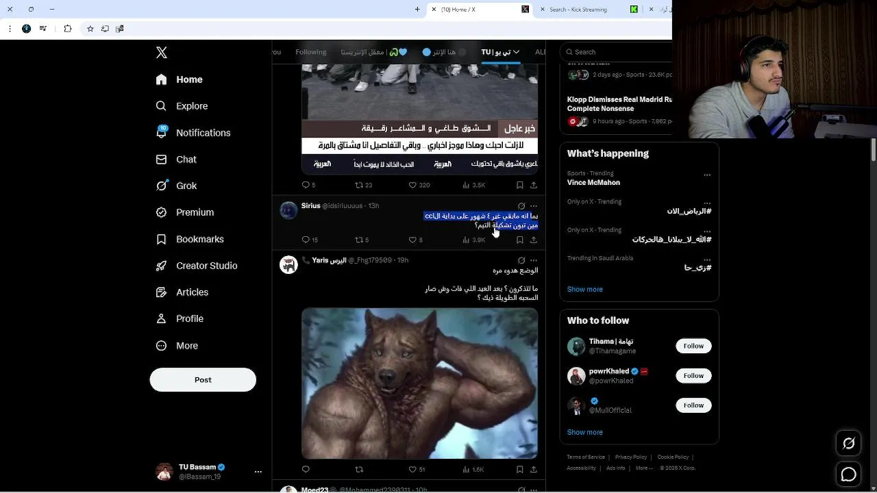Reply to the Sirius post
Image resolution: width=877 pixels, height=493 pixels.
[306, 240]
